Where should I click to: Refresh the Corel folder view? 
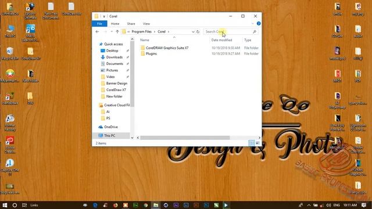(x=198, y=31)
